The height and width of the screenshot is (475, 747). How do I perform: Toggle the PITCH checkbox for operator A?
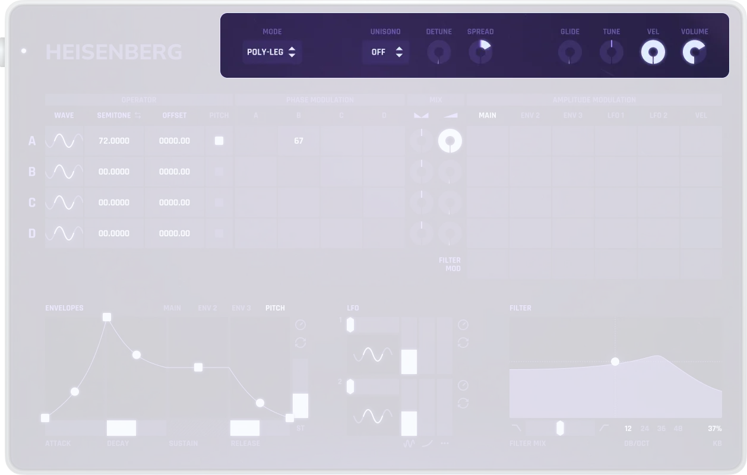pos(219,141)
